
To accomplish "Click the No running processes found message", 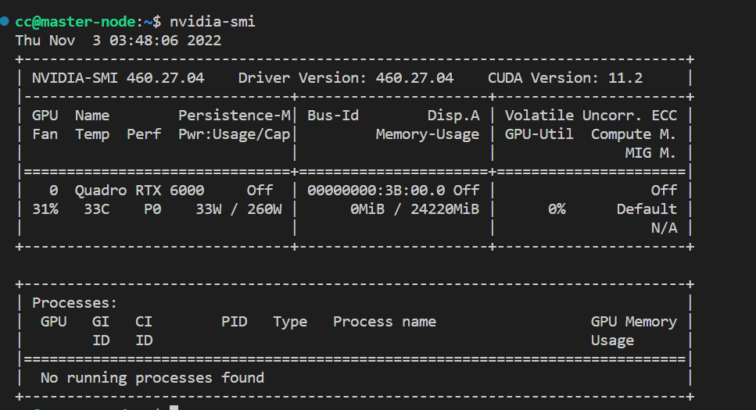I will [152, 378].
